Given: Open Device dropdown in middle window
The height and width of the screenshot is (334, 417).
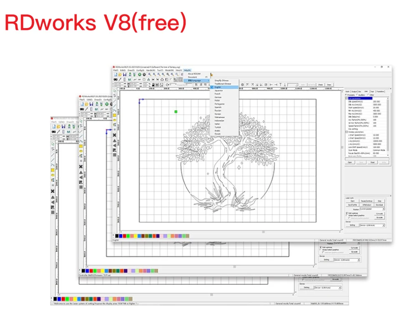Looking at the screenshot, I should pyautogui.click(x=347, y=260).
